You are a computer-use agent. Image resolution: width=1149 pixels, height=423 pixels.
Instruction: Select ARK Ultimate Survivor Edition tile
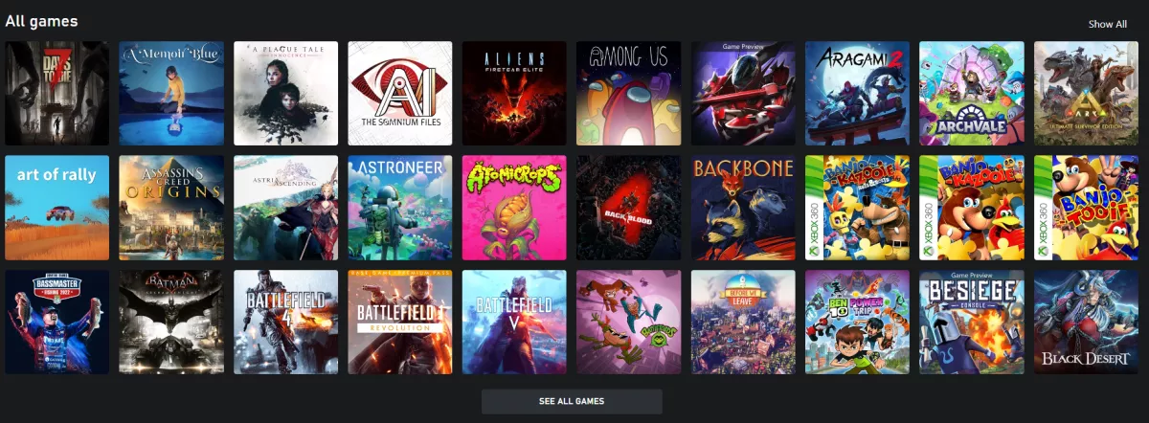[1086, 93]
